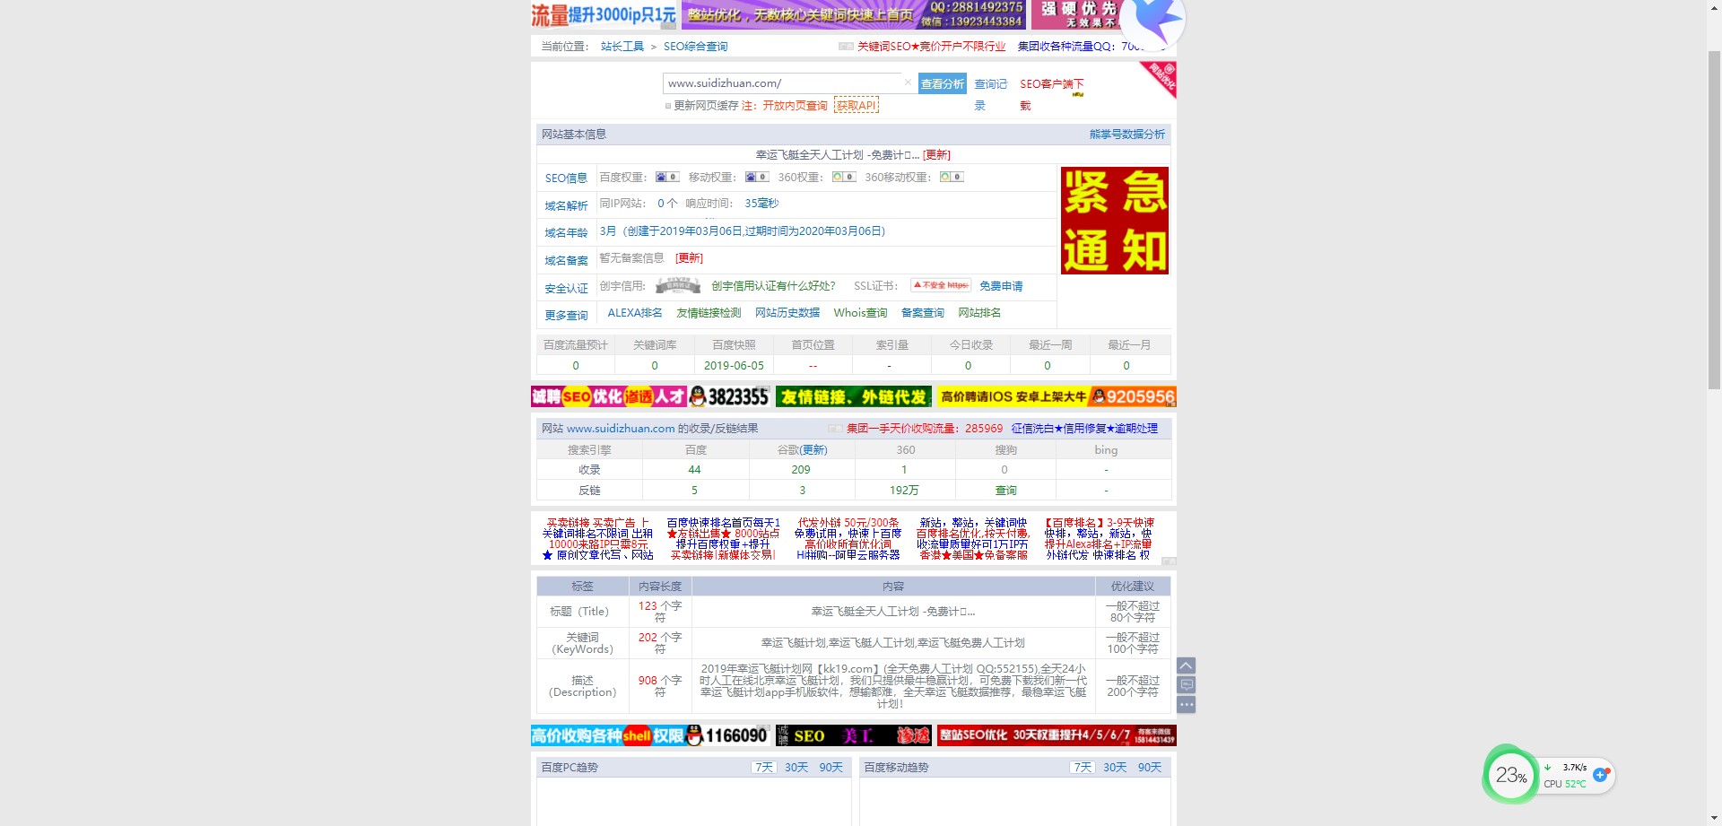Screen dimensions: 1722x826
Task: Select the 30天 tab in 百度移动趋势
Action: [x=1115, y=767]
